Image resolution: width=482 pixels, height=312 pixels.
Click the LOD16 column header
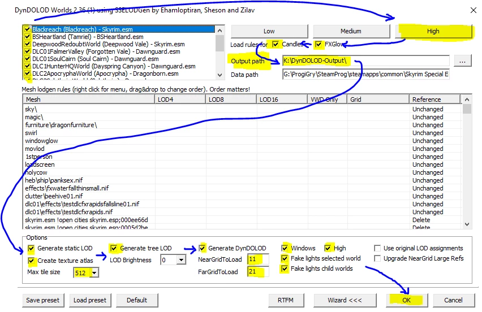pos(282,99)
